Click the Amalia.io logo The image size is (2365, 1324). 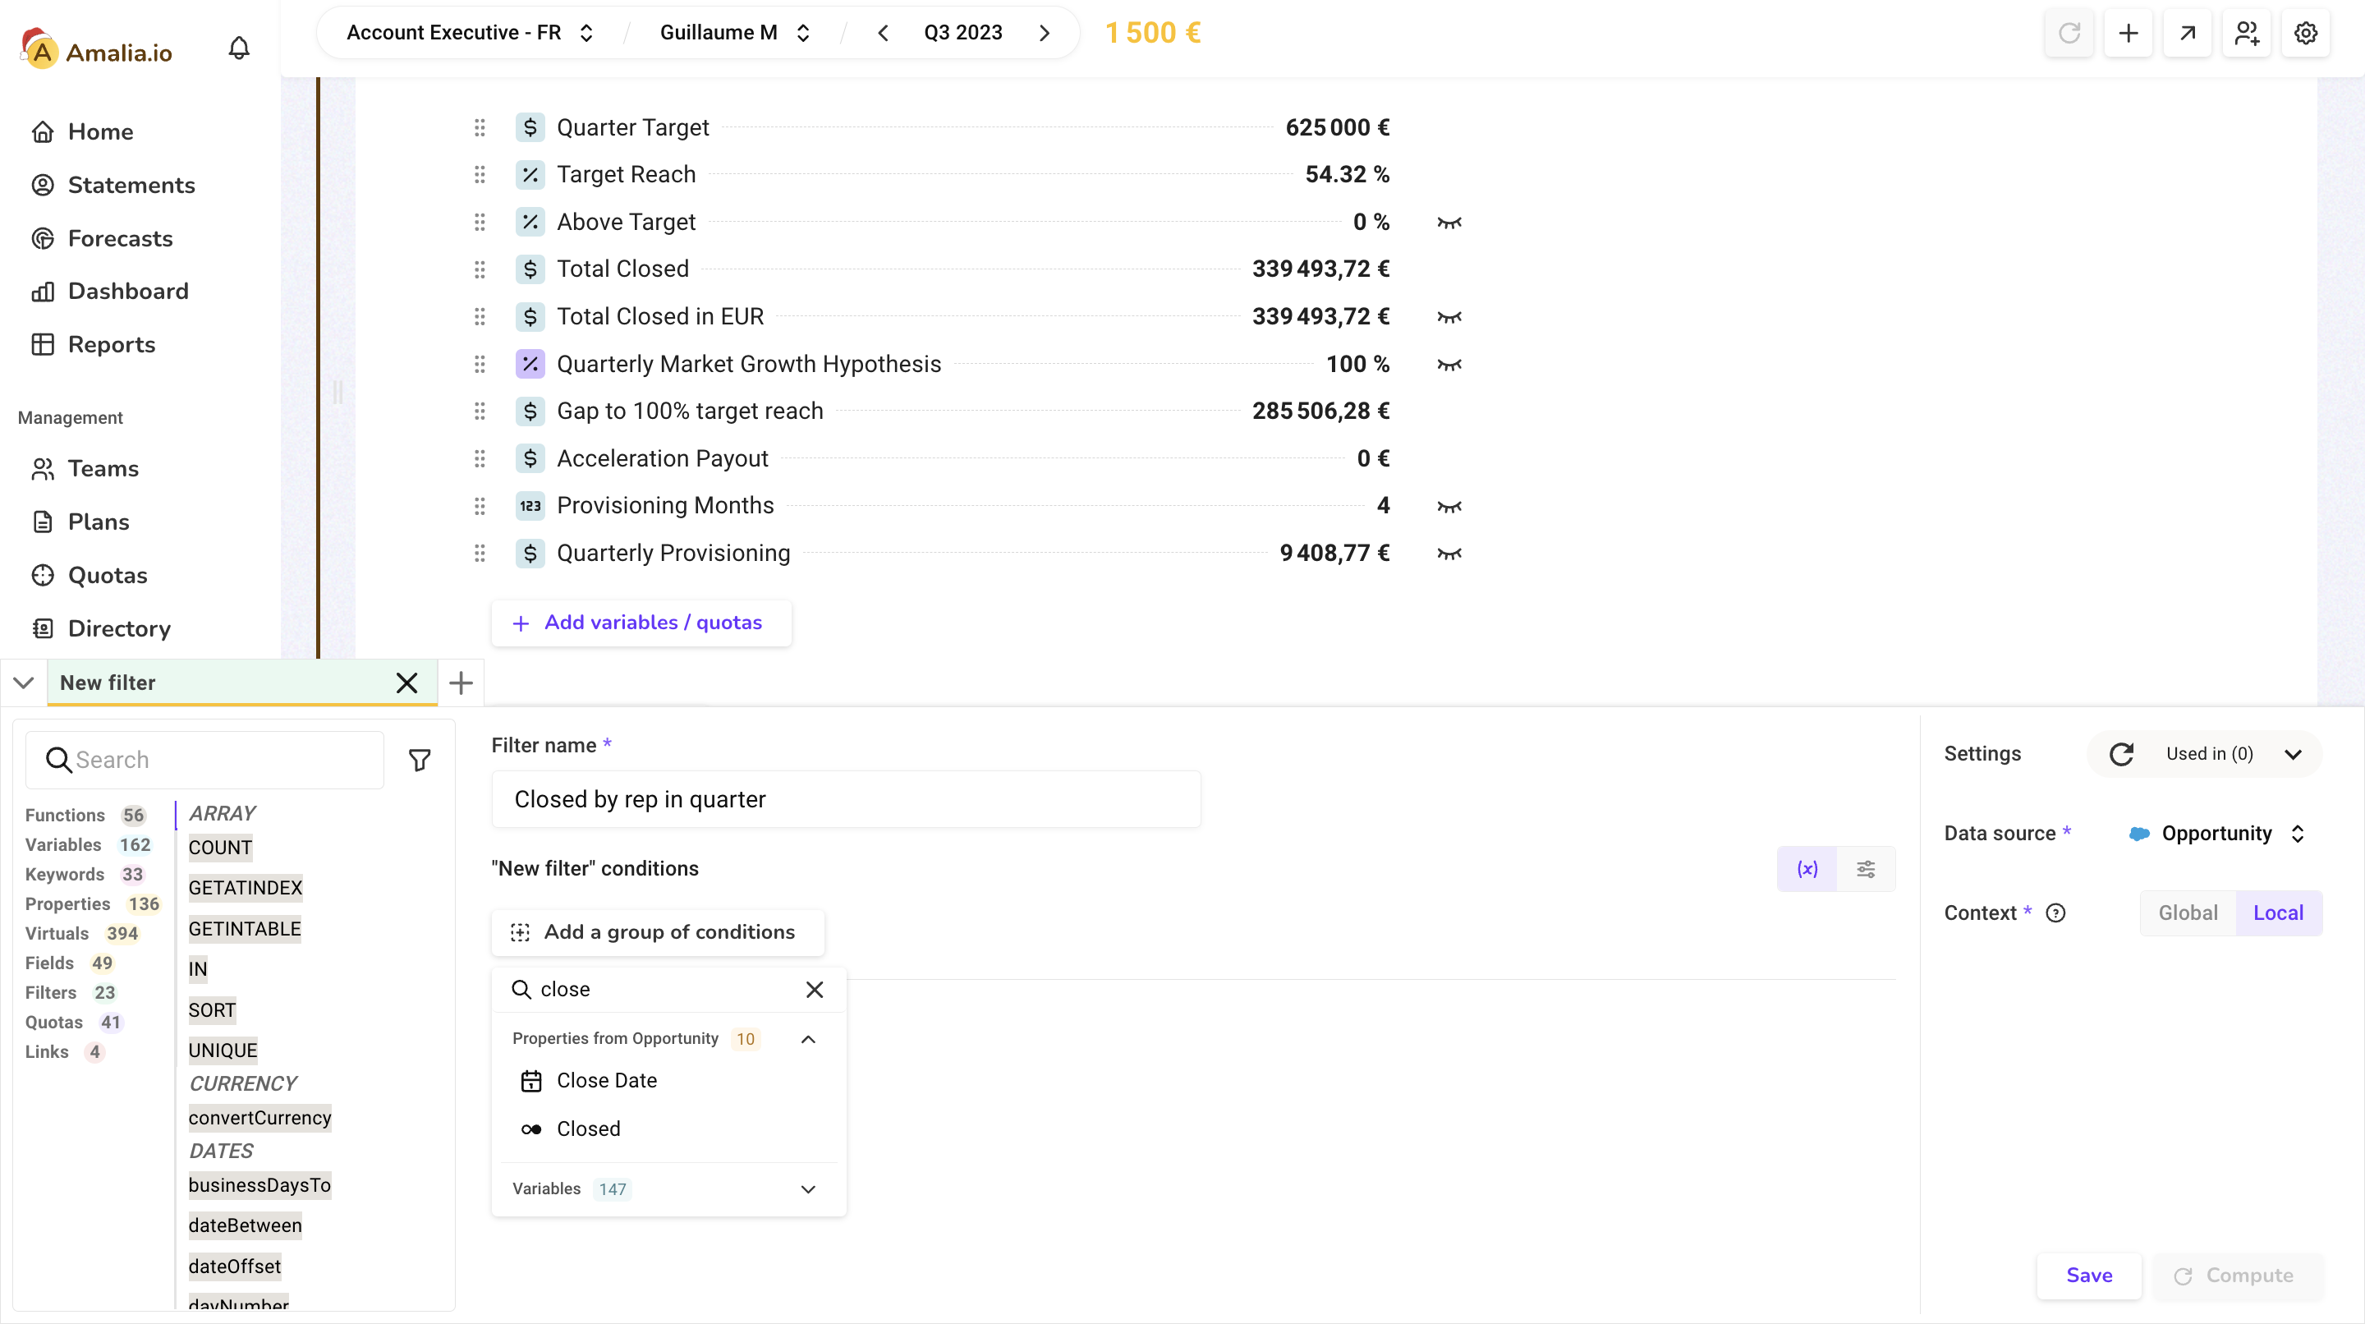coord(95,49)
